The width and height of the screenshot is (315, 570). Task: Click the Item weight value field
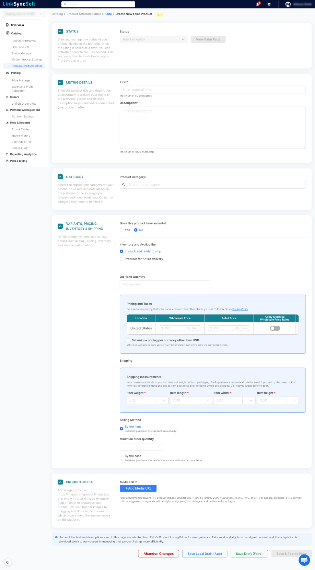coord(141,400)
